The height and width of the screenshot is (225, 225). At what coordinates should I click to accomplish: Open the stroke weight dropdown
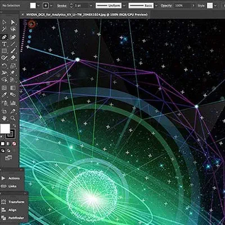click(x=91, y=6)
